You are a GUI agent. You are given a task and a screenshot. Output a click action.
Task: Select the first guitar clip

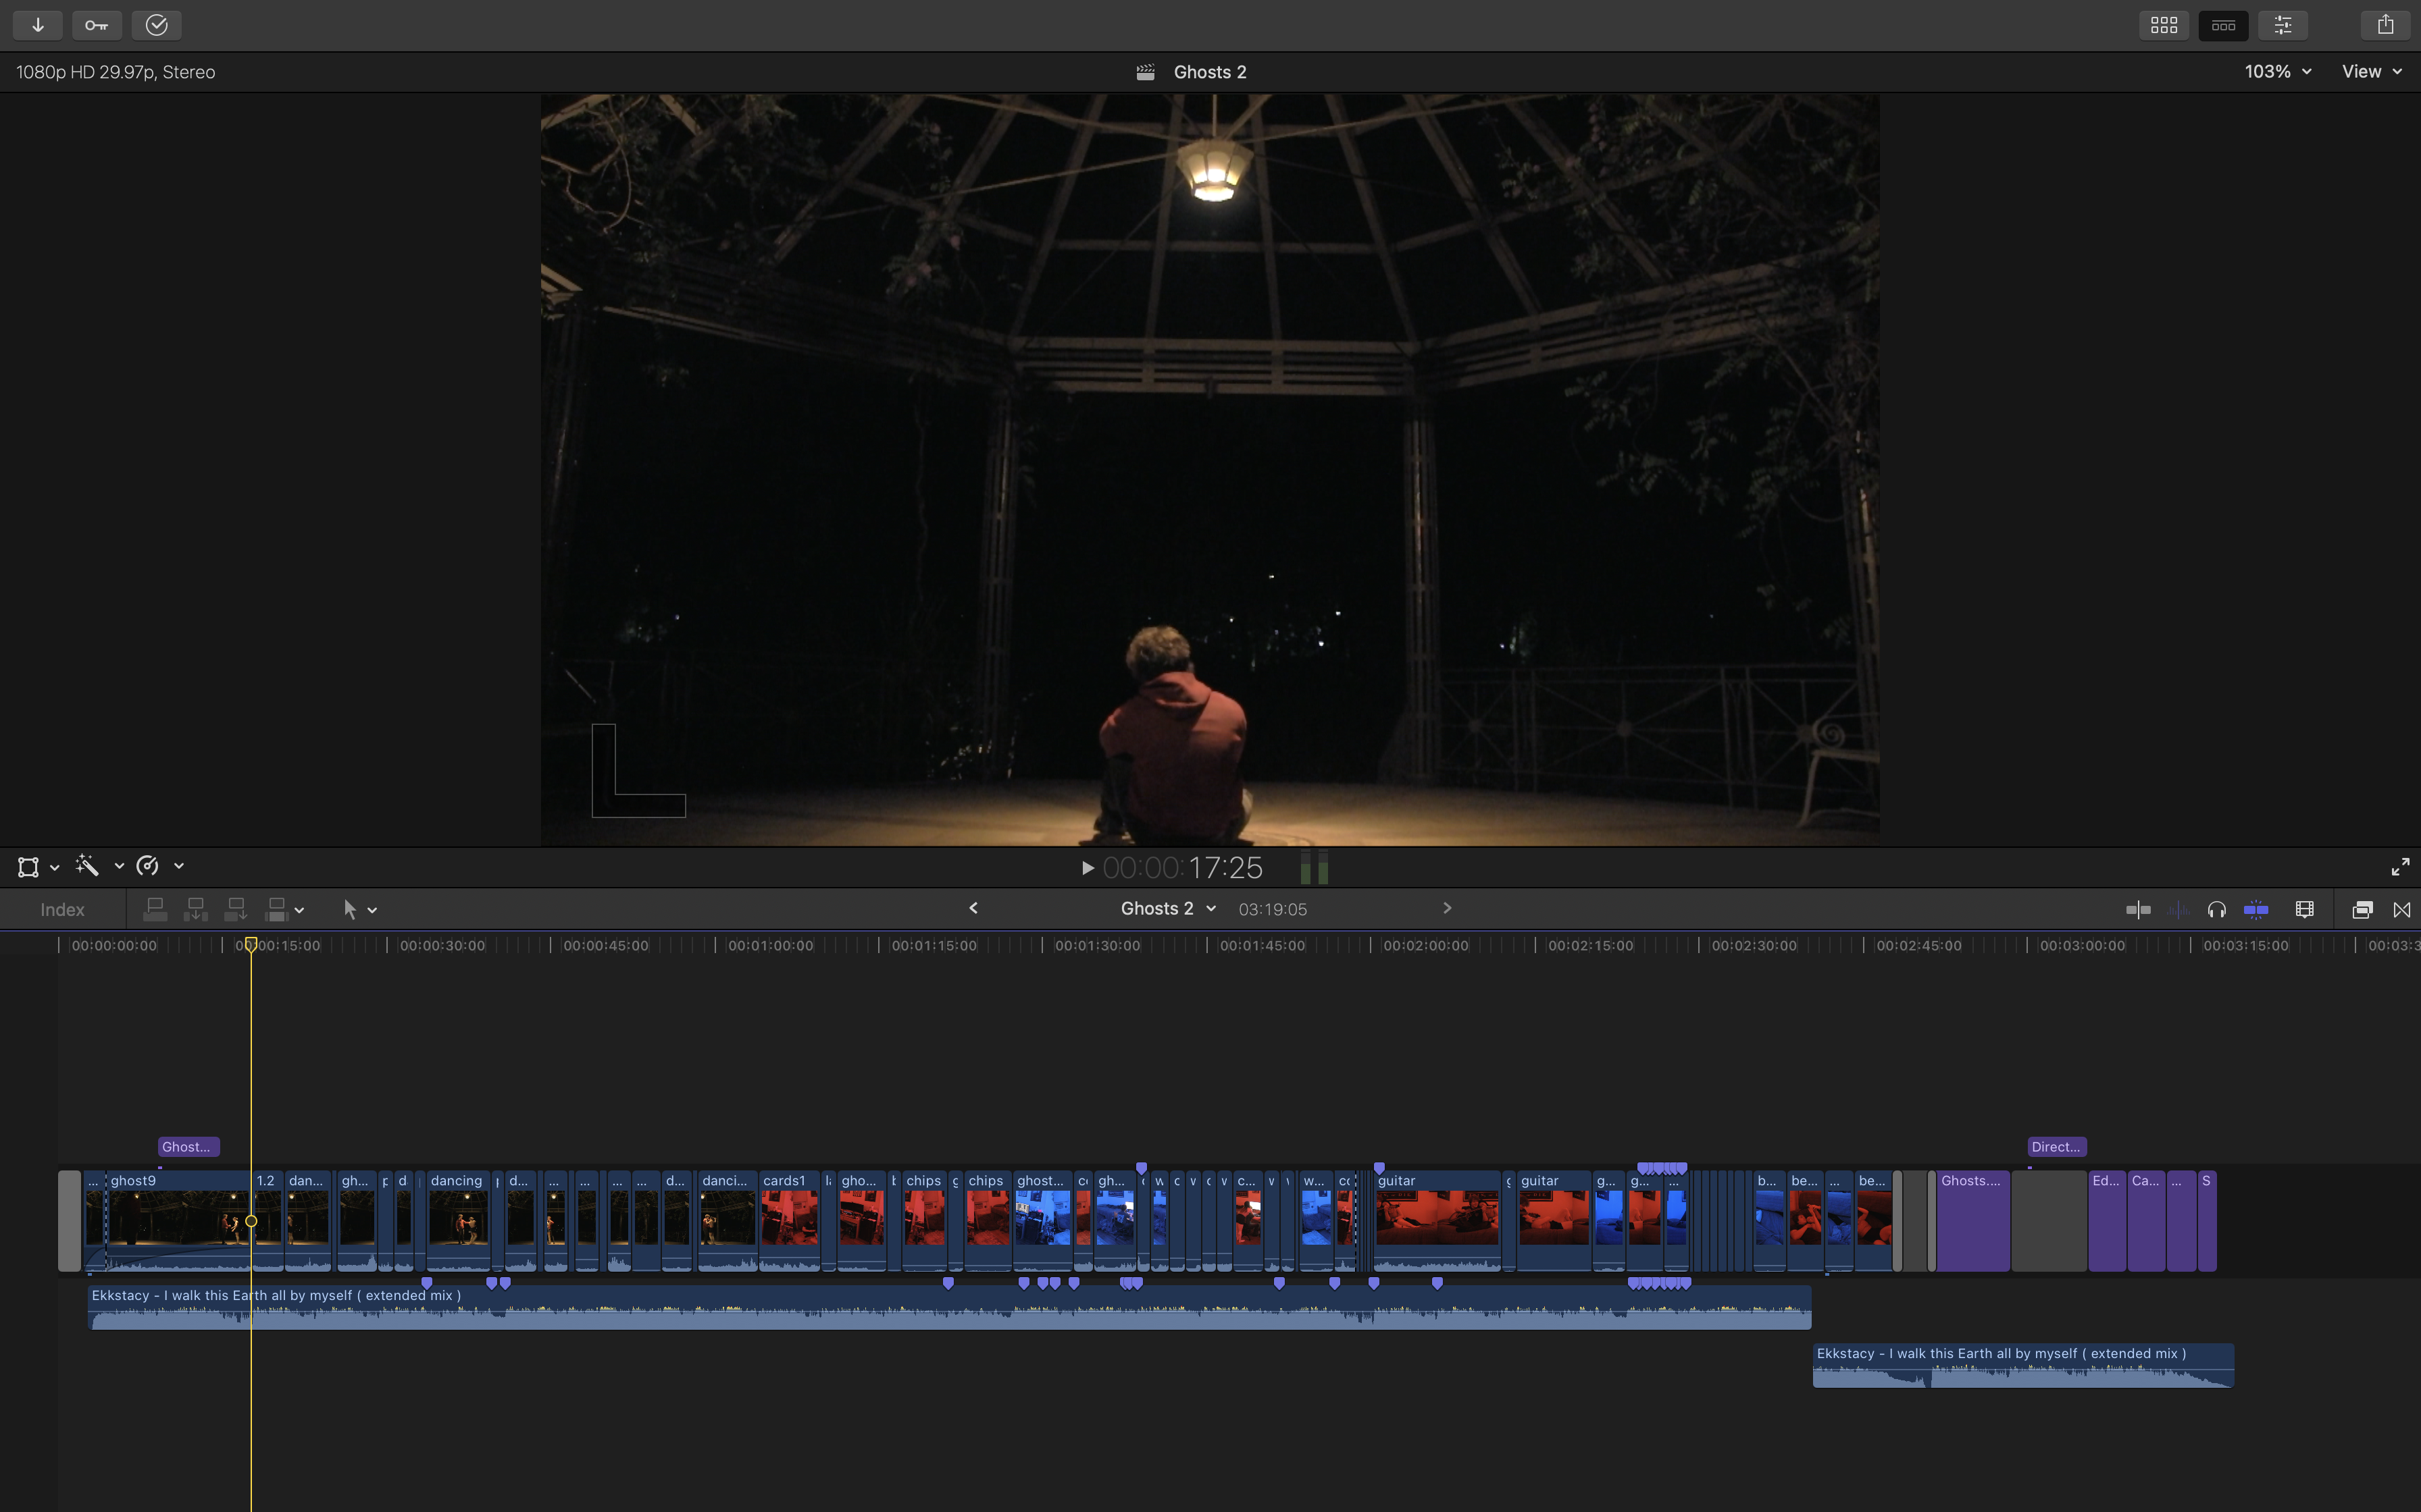pos(1437,1221)
